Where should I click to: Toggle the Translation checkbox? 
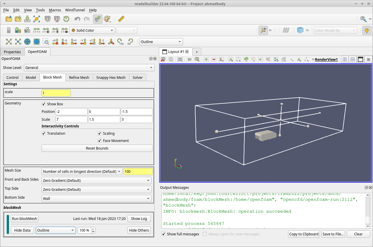tap(44, 133)
